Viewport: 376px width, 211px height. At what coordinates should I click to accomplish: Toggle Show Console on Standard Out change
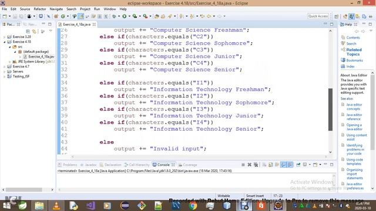tap(283, 165)
